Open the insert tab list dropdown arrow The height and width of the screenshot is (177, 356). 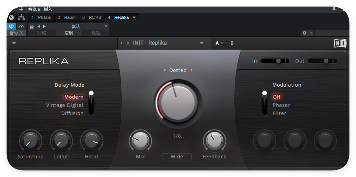134,17
